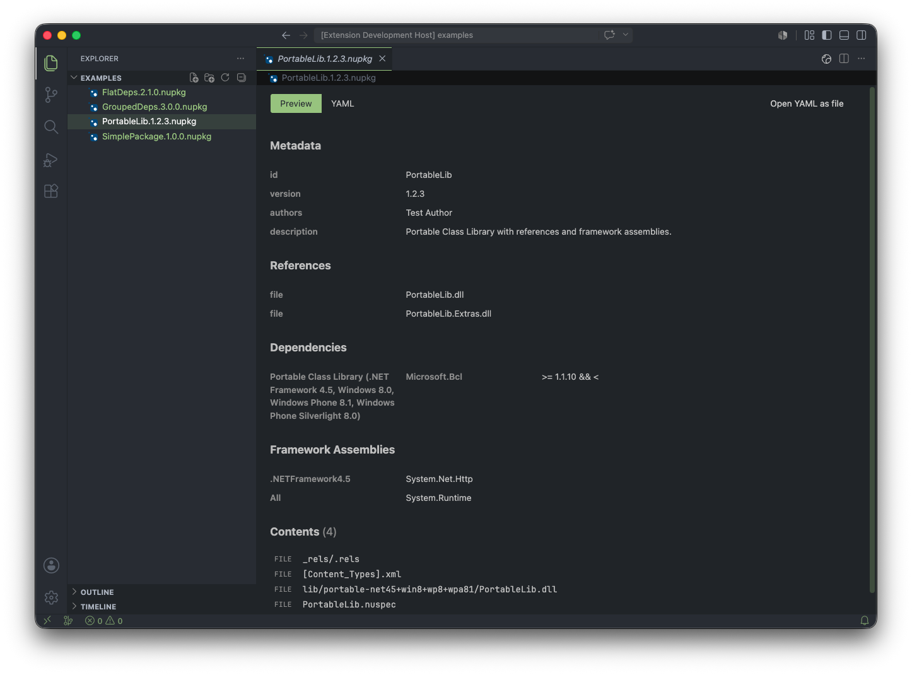This screenshot has width=912, height=675.
Task: Open the Search view
Action: [x=51, y=127]
